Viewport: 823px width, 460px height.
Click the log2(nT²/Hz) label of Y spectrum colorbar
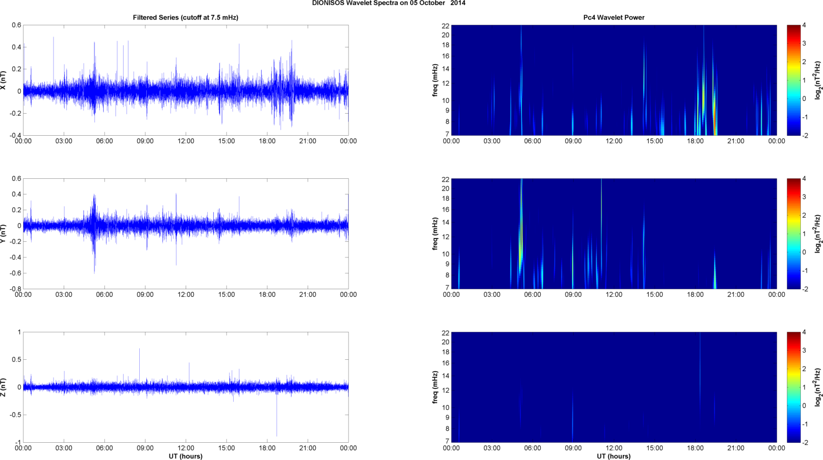point(818,234)
